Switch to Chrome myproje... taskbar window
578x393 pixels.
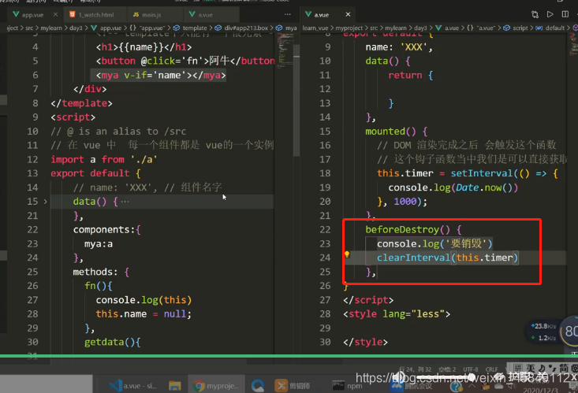[x=216, y=386]
